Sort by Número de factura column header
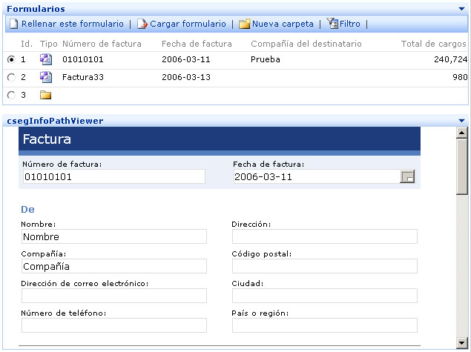The image size is (471, 352). [x=102, y=44]
